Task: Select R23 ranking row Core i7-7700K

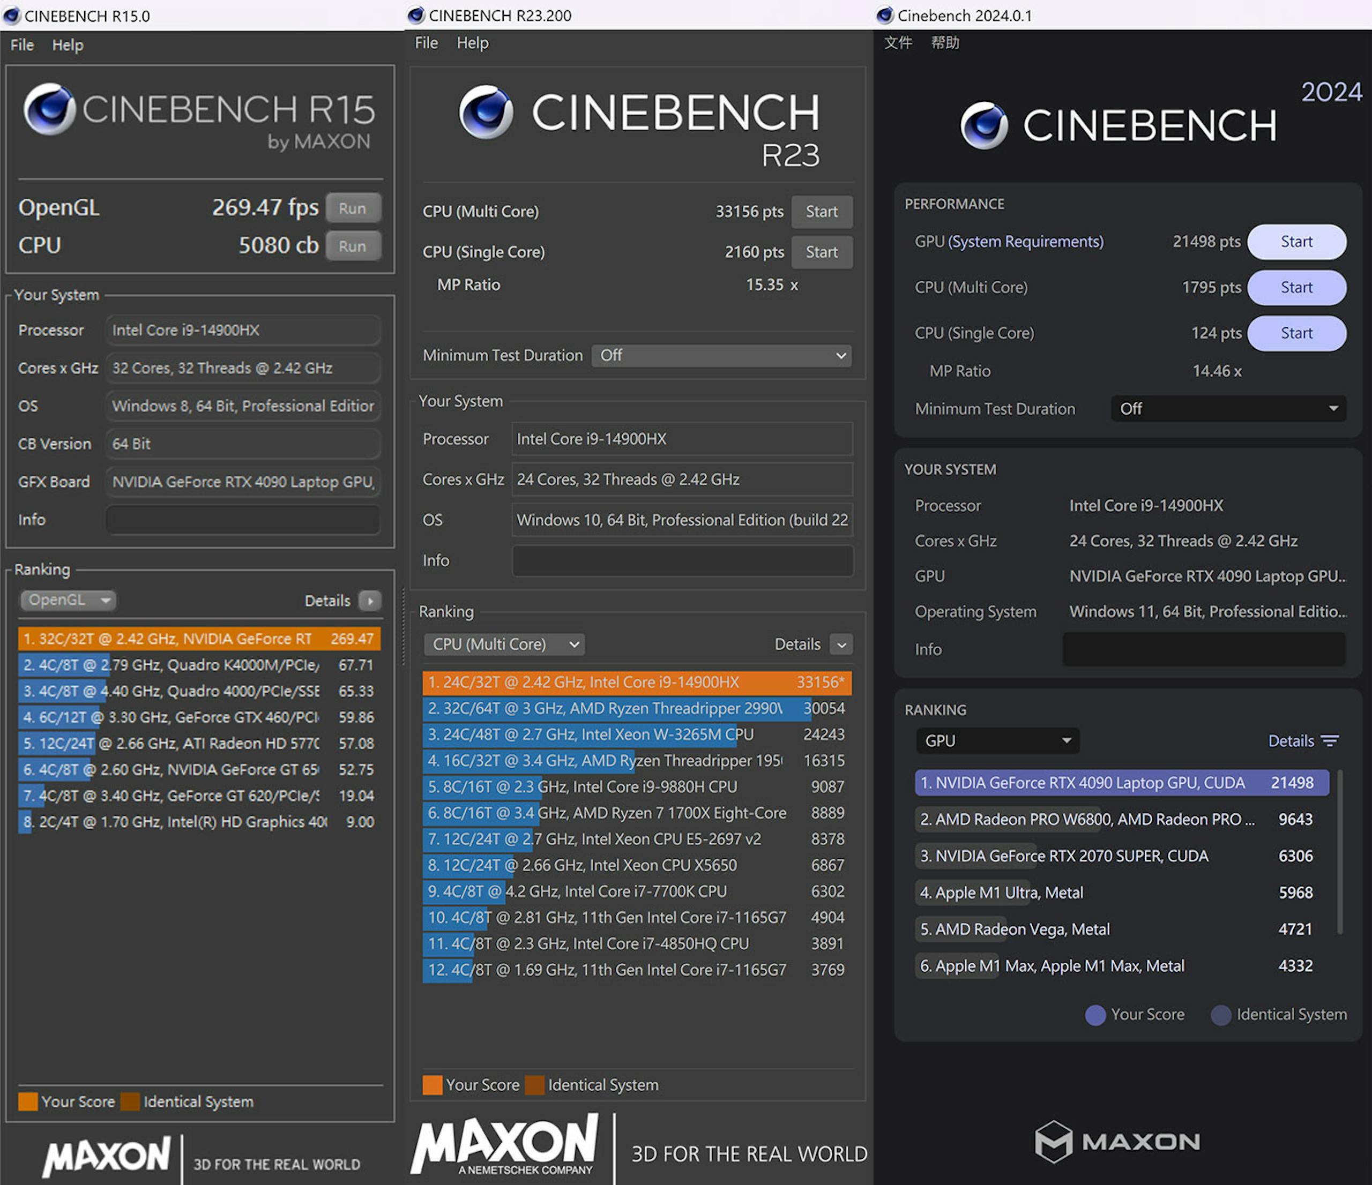Action: (637, 892)
